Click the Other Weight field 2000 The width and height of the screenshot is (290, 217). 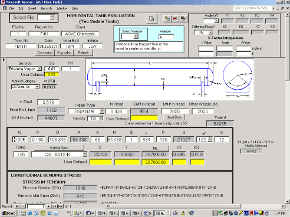pyautogui.click(x=203, y=111)
